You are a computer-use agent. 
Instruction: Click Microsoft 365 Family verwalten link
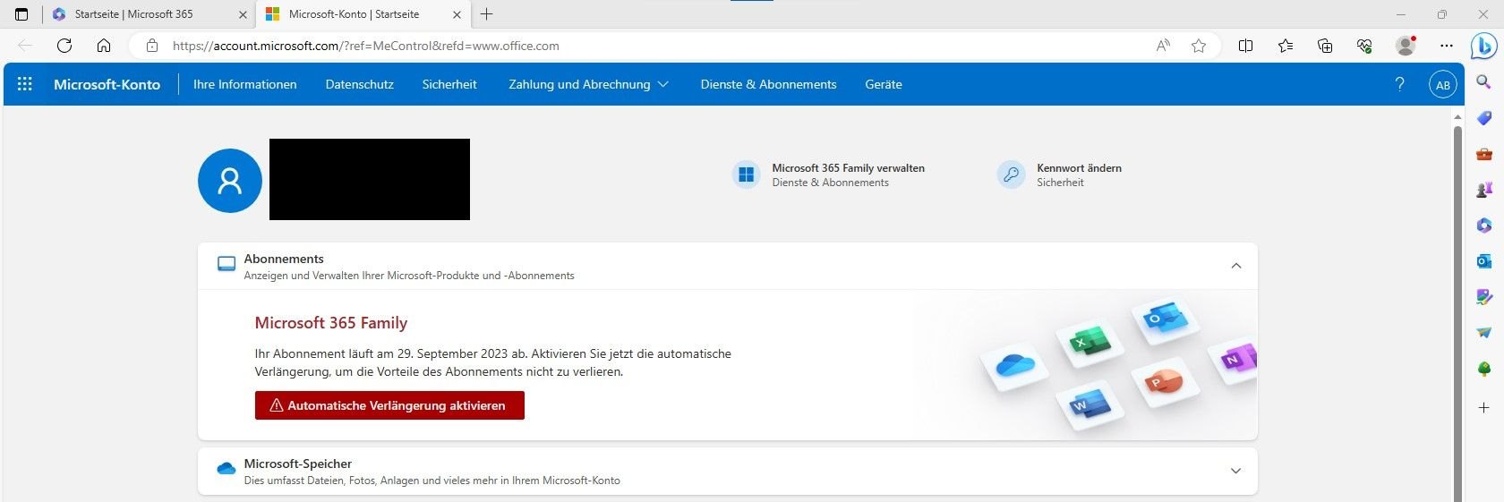848,167
